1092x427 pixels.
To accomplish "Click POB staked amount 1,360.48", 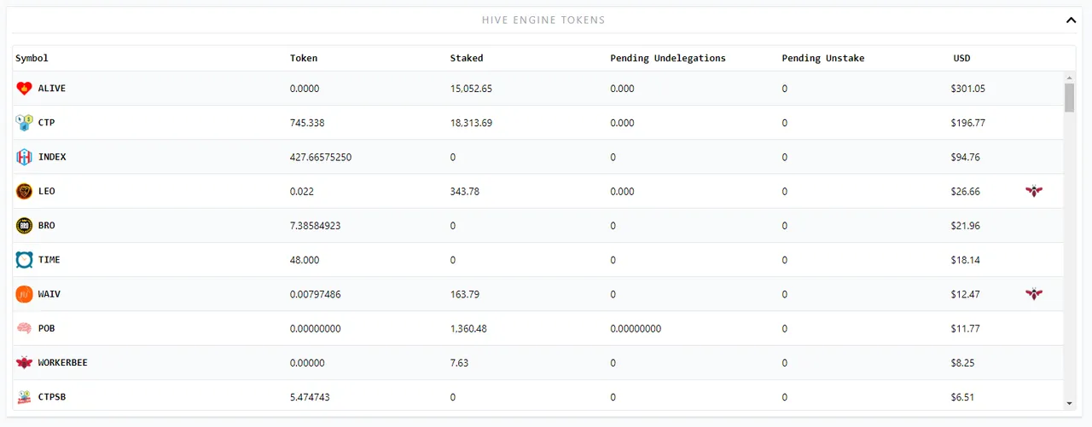I will click(468, 328).
